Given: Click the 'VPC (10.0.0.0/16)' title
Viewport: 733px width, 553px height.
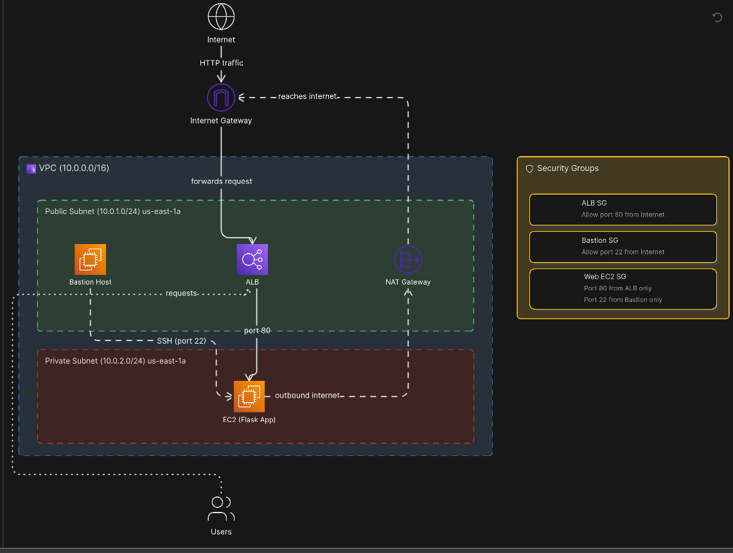Looking at the screenshot, I should 74,168.
